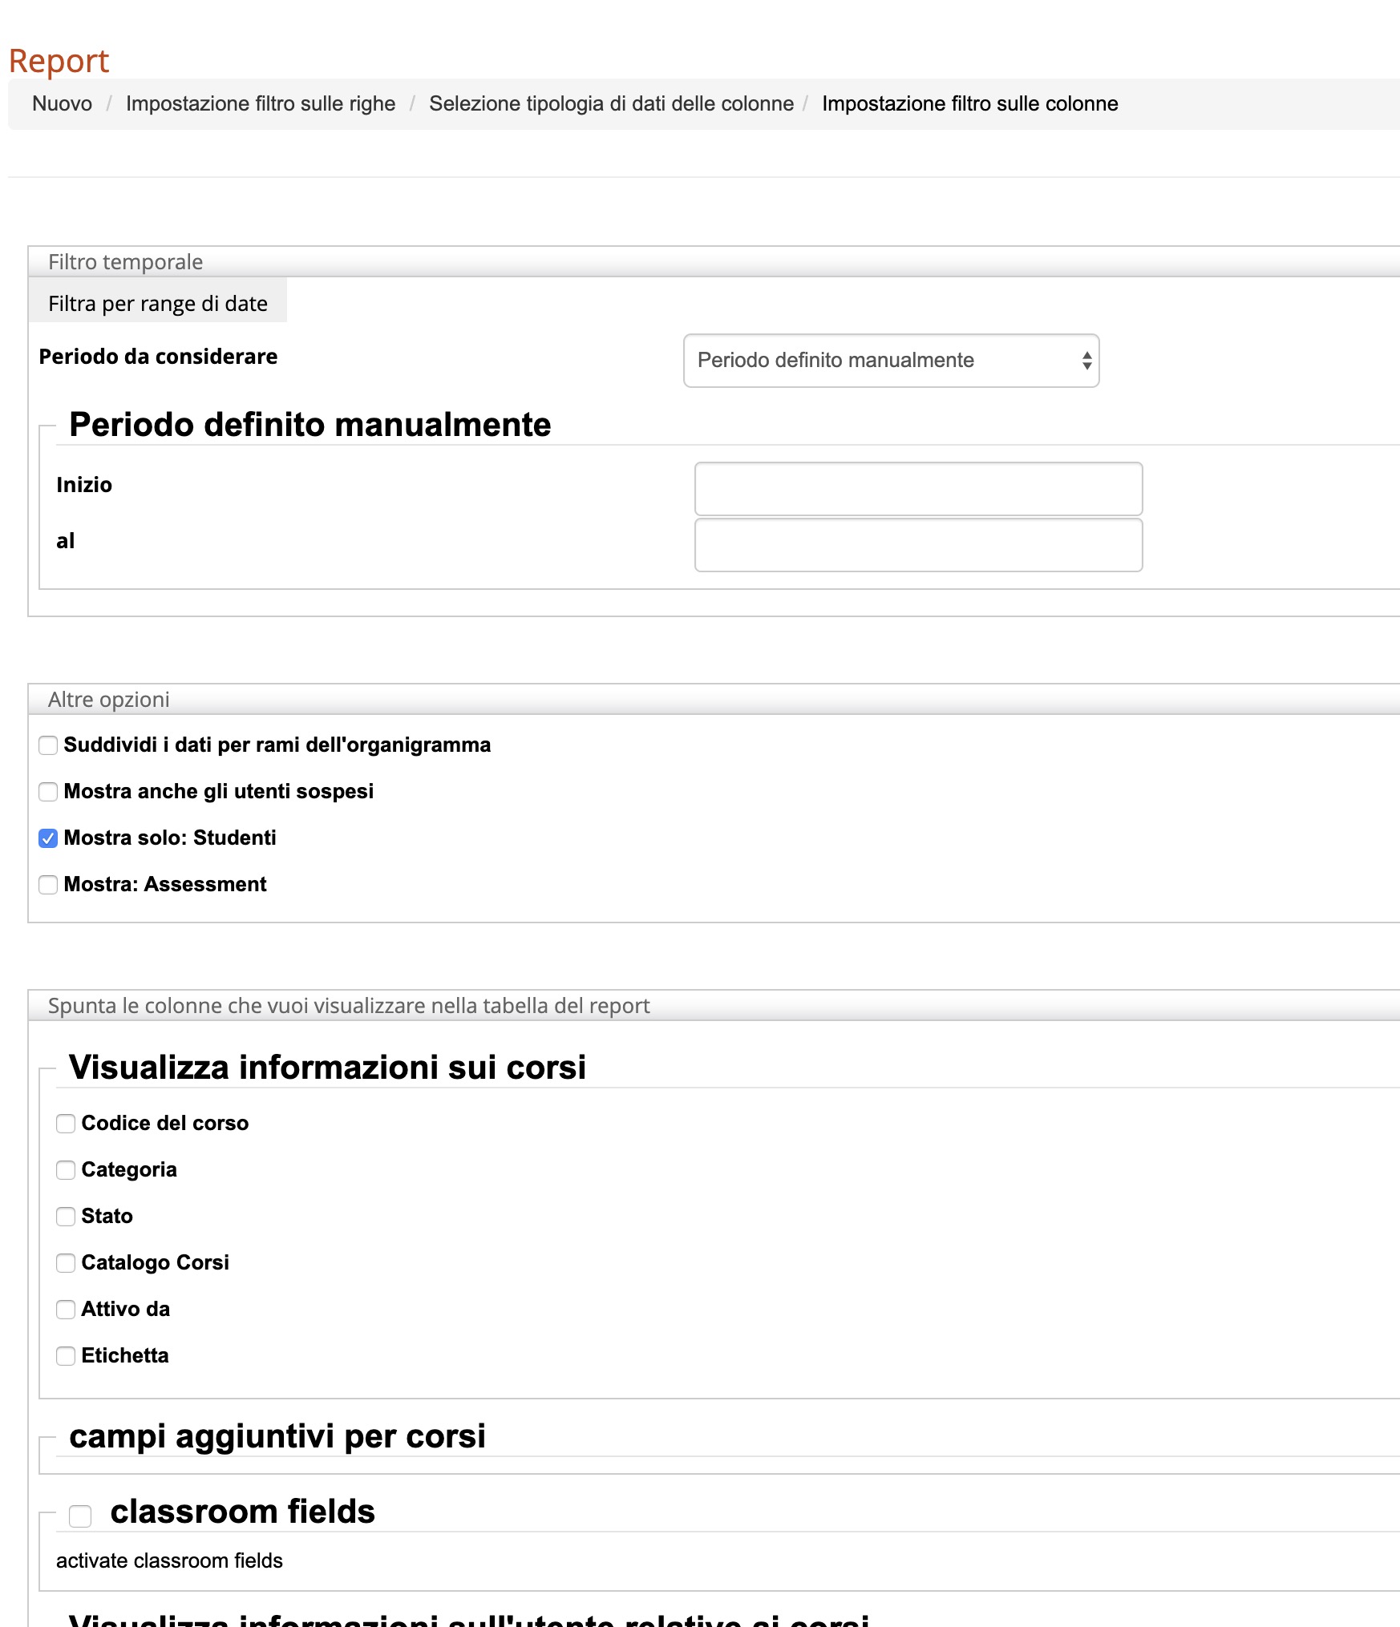Viewport: 1400px width, 1627px height.
Task: Activate the classroom fields checkbox
Action: (x=80, y=1516)
